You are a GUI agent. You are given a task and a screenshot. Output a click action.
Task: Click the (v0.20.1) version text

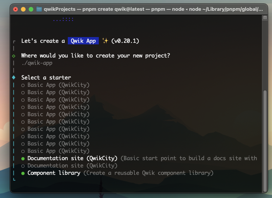[125, 41]
